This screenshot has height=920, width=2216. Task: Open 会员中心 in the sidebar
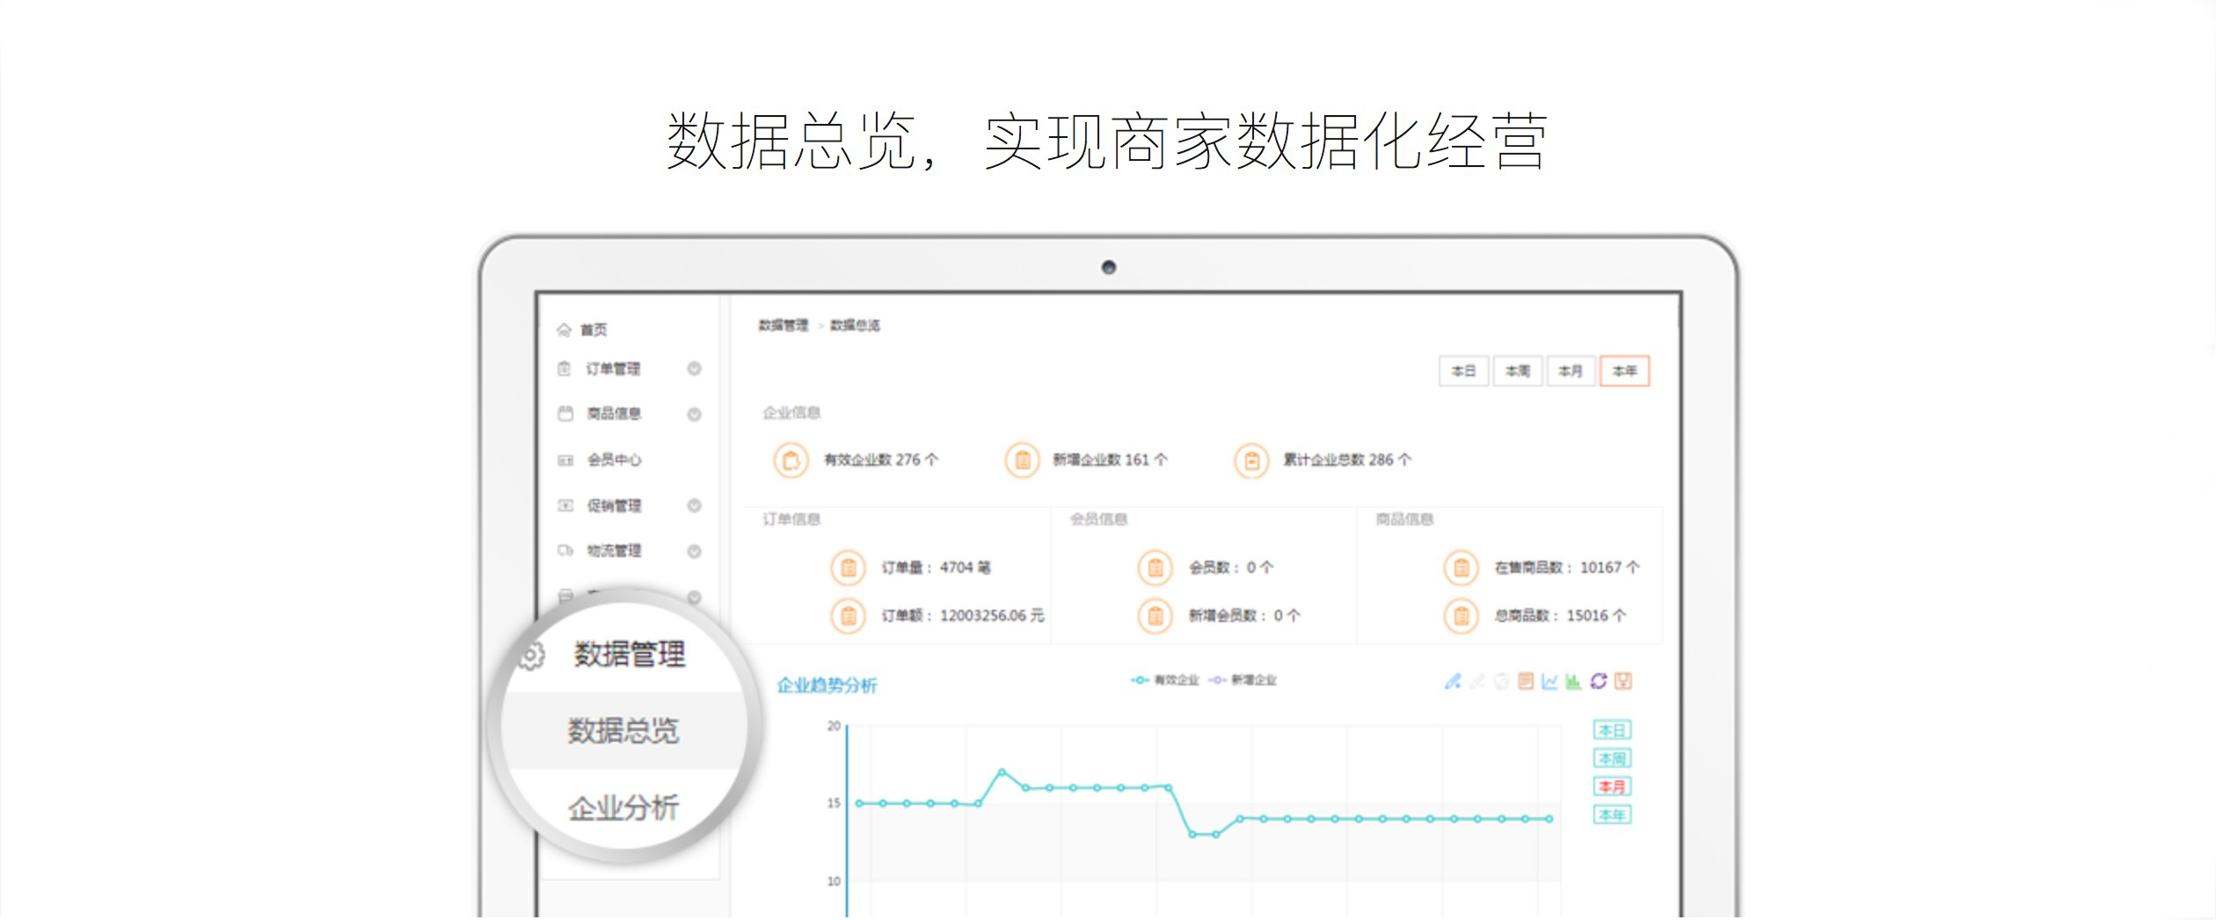(x=614, y=460)
